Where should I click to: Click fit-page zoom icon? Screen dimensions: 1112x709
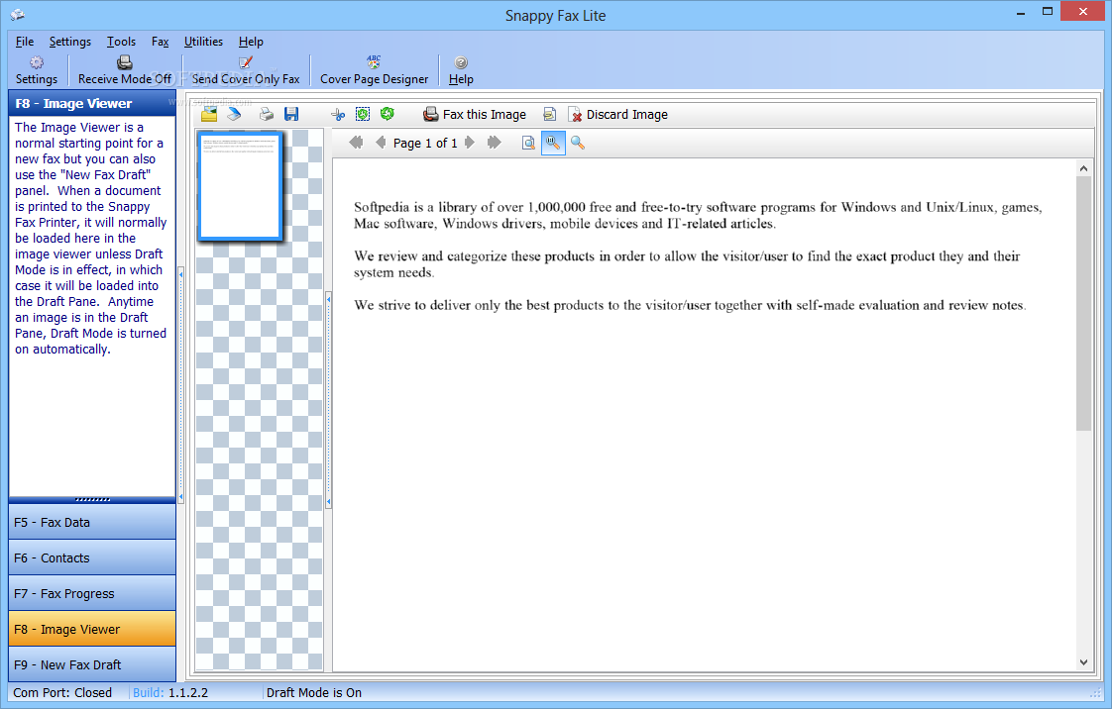pyautogui.click(x=528, y=143)
